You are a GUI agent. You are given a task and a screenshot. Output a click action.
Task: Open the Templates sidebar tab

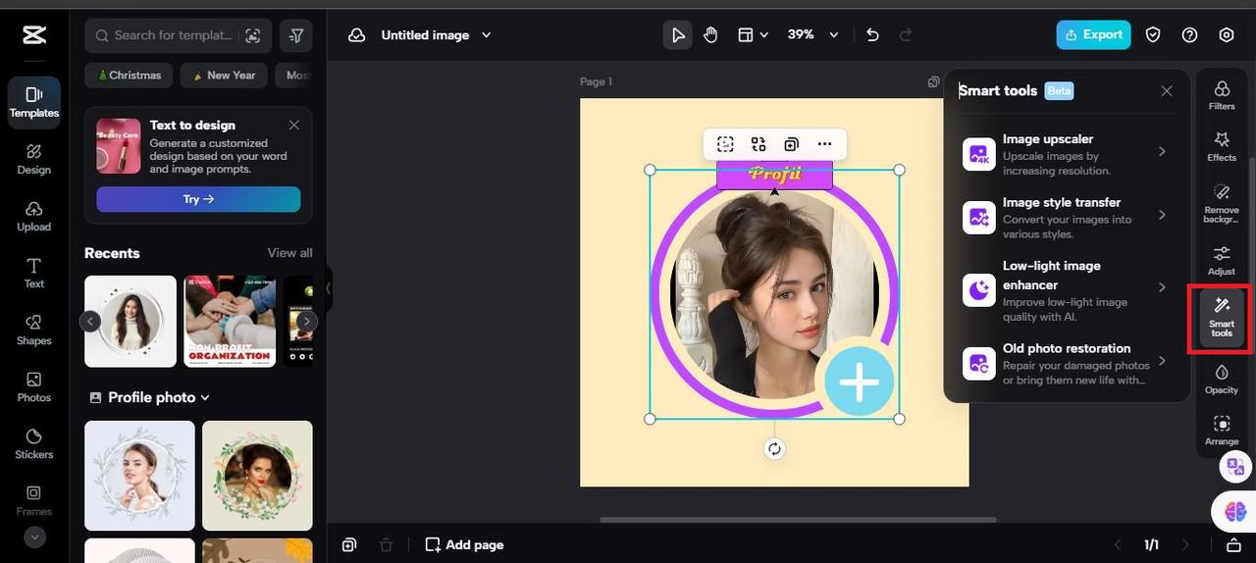(x=33, y=102)
